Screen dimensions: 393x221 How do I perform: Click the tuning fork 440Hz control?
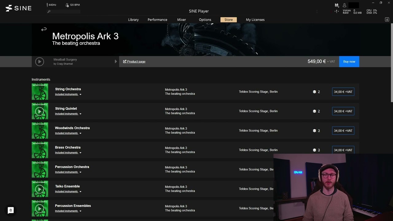(51, 5)
